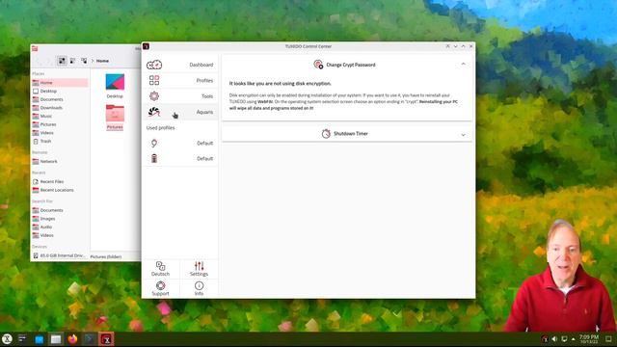
Task: Open Trash in file manager sidebar
Action: point(60,142)
